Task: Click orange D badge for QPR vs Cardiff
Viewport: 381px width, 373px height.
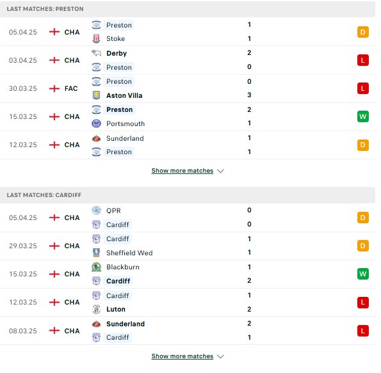Action: [363, 218]
